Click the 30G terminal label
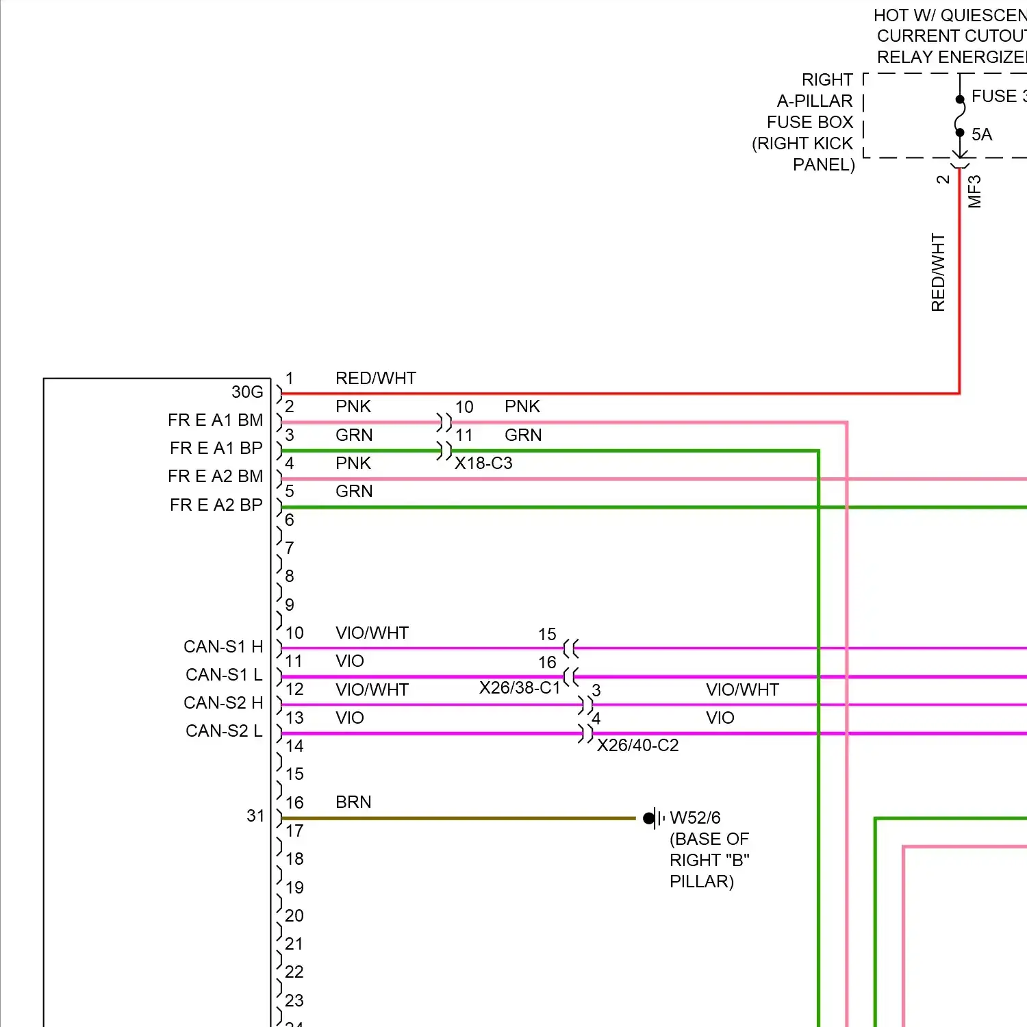The image size is (1027, 1027). click(x=247, y=392)
